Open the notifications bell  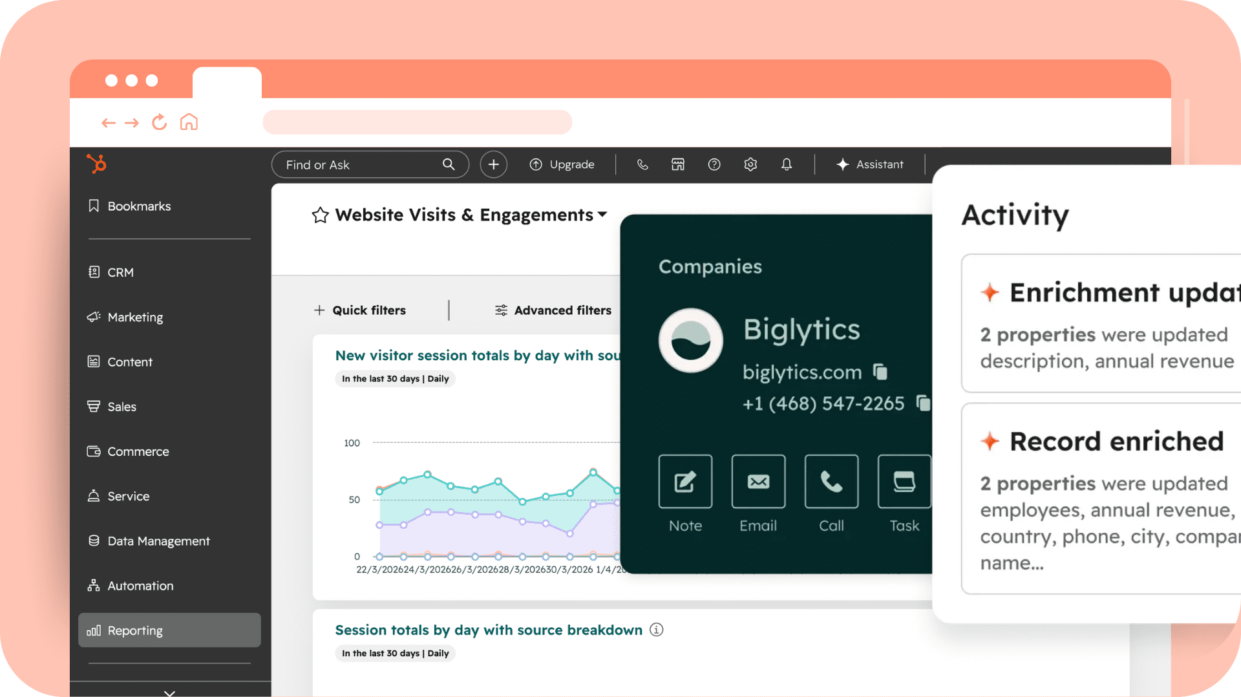pos(786,165)
